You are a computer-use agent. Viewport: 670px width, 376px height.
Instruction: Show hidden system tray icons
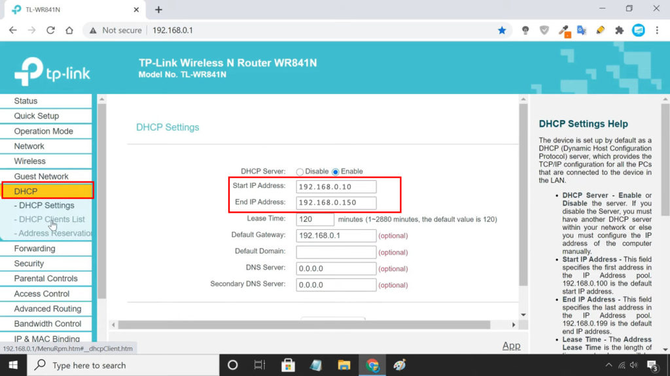609,366
